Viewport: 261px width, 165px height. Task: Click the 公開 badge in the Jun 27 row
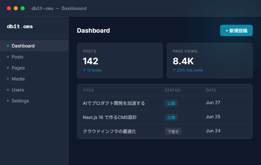171,103
